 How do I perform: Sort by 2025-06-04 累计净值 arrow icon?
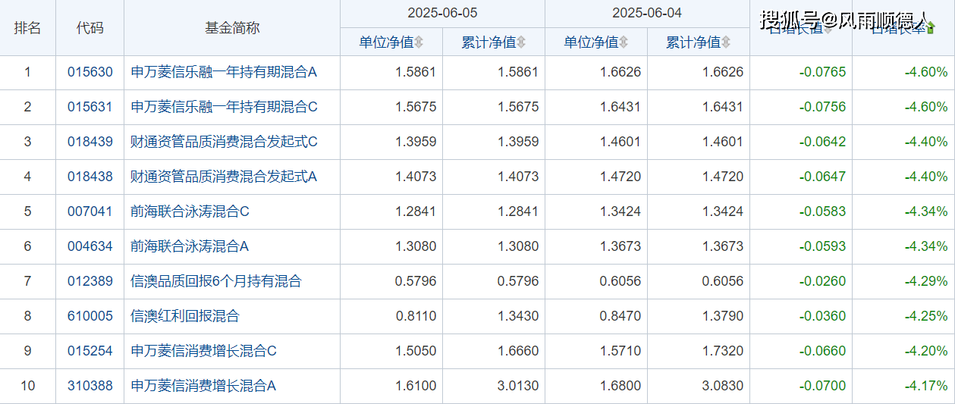(x=726, y=42)
